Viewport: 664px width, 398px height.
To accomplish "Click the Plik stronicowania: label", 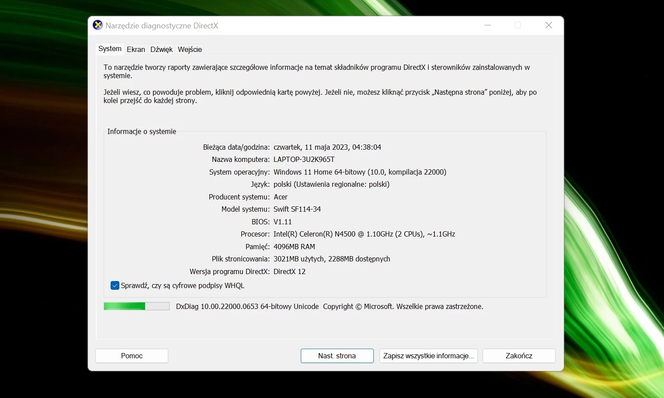I will point(241,259).
